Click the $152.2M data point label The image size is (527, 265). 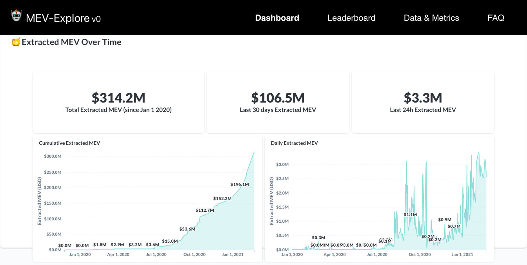[222, 198]
